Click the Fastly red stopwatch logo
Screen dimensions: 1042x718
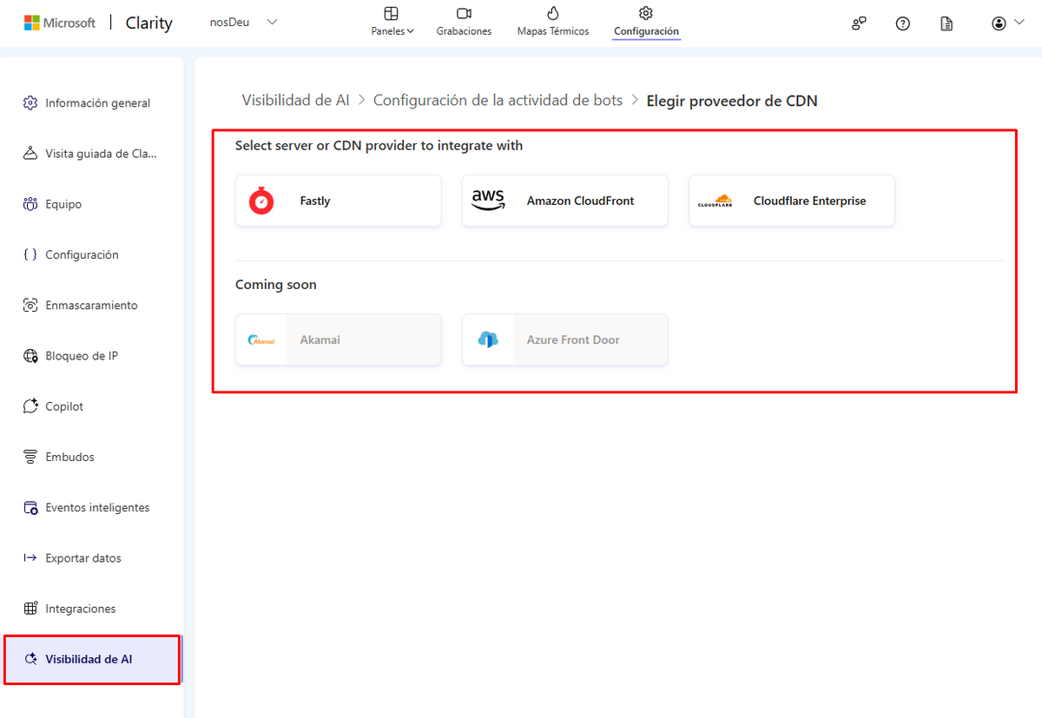point(261,201)
